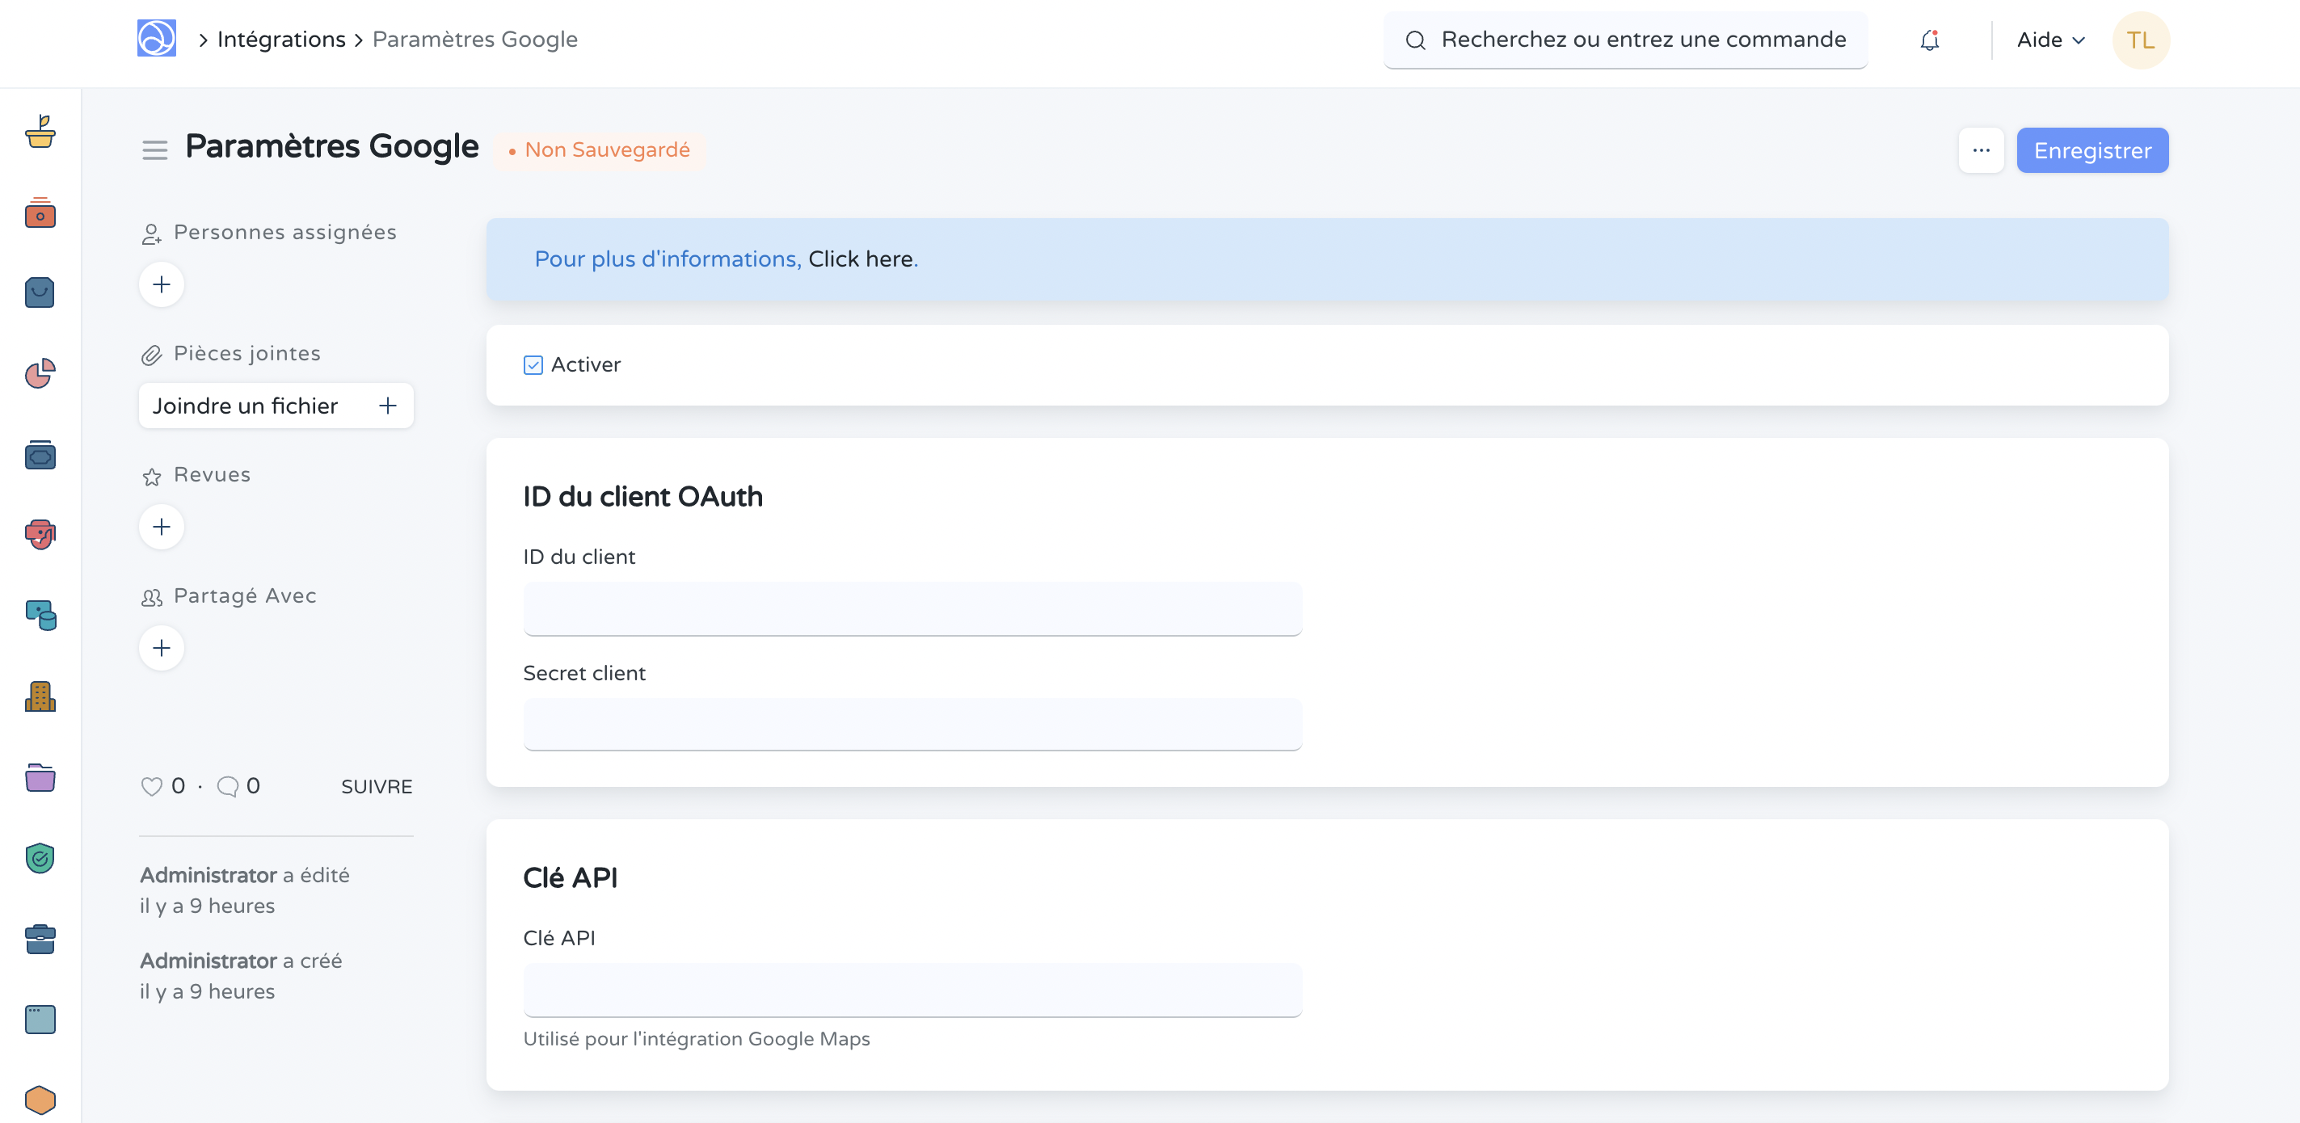Focus the ID du client field
Viewport: 2300px width, 1123px height.
912,609
